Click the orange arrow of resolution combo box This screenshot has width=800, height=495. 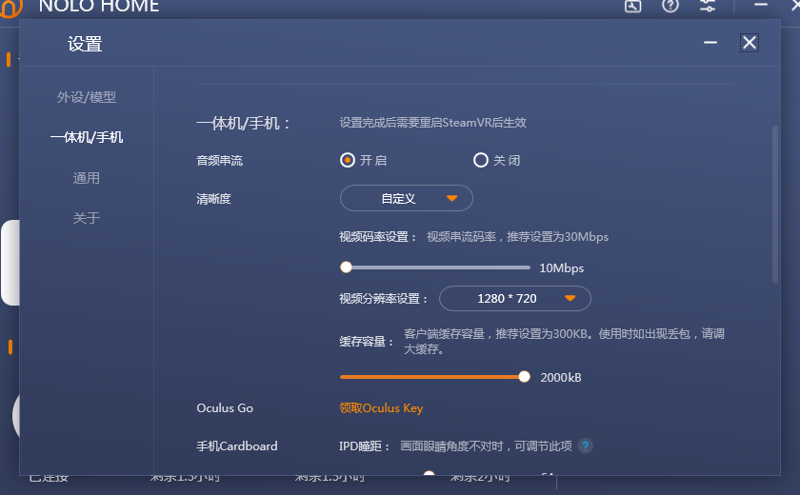[x=570, y=299]
